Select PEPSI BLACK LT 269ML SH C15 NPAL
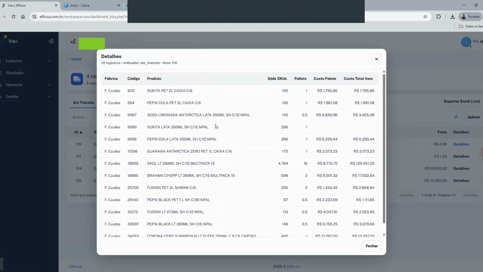This screenshot has width=483, height=272. 180,224
